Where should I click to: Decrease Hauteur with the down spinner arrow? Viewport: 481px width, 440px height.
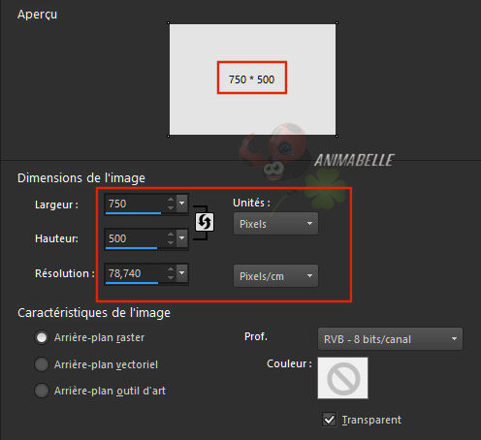pyautogui.click(x=171, y=242)
